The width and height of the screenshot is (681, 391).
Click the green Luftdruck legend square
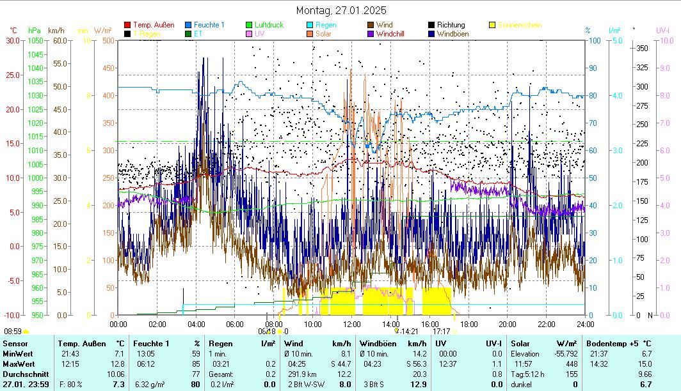coord(249,26)
